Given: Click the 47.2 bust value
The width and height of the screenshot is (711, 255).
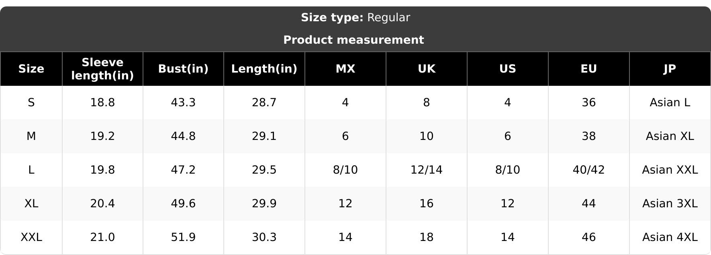Looking at the screenshot, I should (x=183, y=170).
